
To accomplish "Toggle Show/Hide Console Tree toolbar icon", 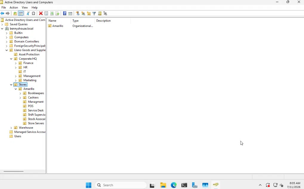I will pos(21,13).
